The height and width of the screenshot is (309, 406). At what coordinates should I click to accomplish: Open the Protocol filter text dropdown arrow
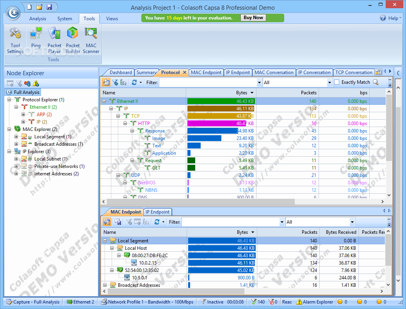pyautogui.click(x=259, y=83)
